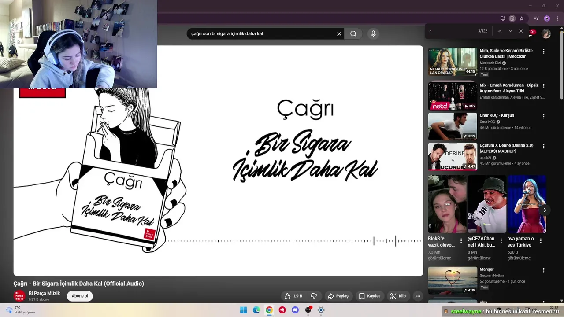Viewport: 564px width, 317px height.
Task: Open the OBS Studio icon on taskbar
Action: (308, 310)
